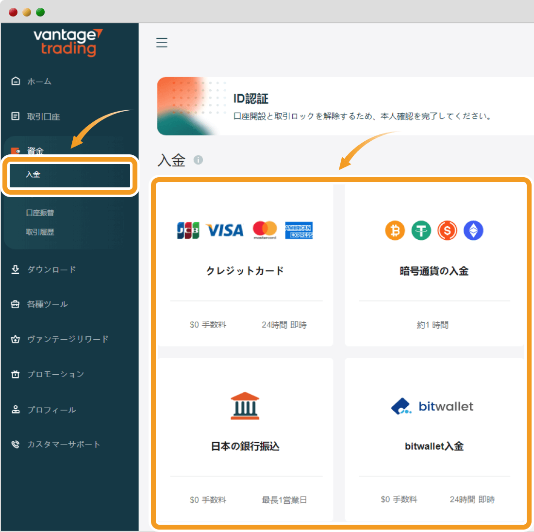Open the hamburger menu icon

[162, 43]
